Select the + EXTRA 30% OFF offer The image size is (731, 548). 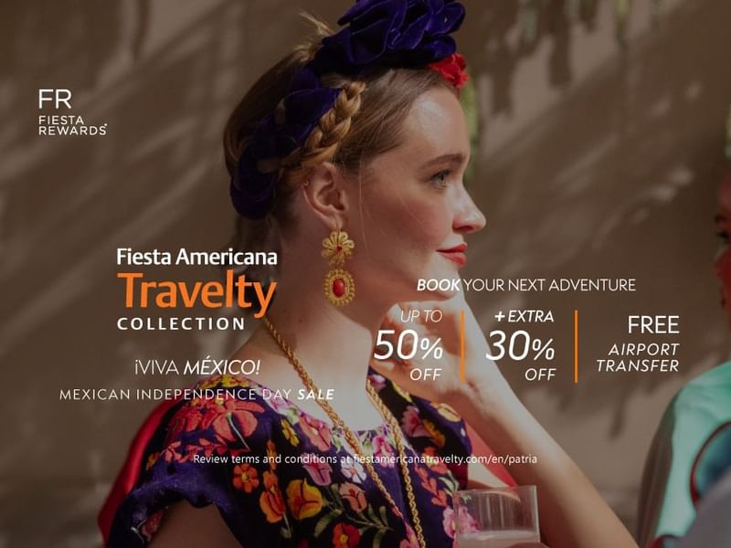tap(521, 345)
